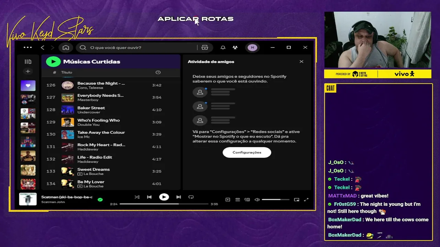Open the Spotify three-dot menu

click(x=27, y=47)
